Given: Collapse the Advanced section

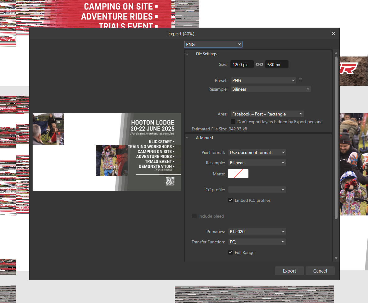Looking at the screenshot, I should [187, 138].
